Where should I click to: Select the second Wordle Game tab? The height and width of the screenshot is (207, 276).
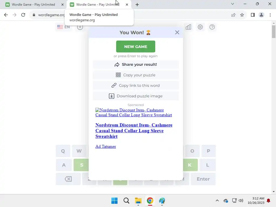[x=98, y=5]
